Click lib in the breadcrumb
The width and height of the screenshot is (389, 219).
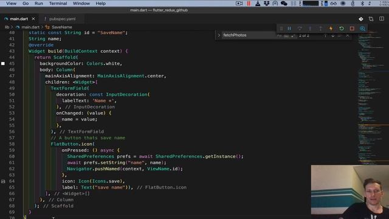(x=7, y=27)
